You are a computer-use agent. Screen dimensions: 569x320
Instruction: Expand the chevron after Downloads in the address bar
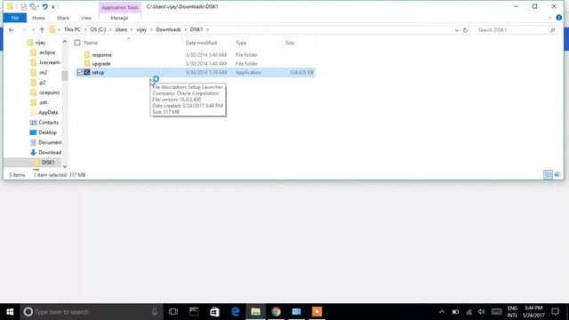click(x=186, y=29)
